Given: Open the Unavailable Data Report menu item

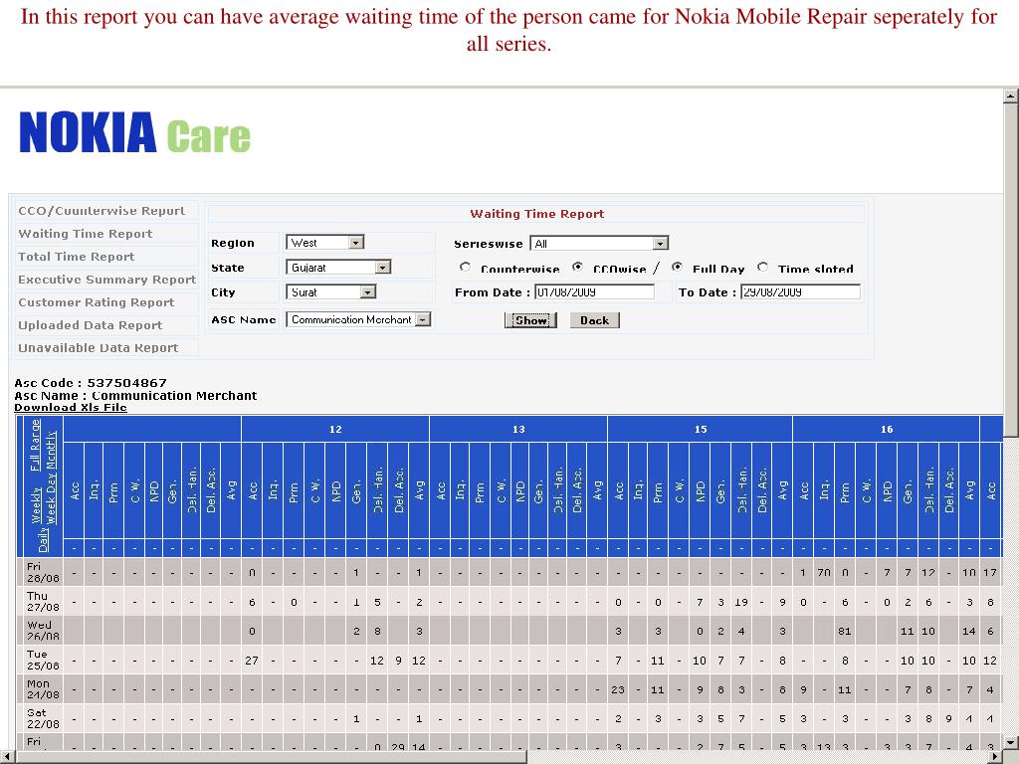Looking at the screenshot, I should (98, 347).
